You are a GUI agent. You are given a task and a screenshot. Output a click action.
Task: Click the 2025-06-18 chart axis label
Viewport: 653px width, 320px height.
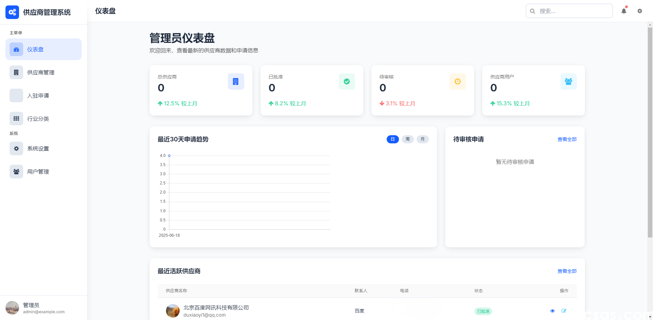pos(169,235)
